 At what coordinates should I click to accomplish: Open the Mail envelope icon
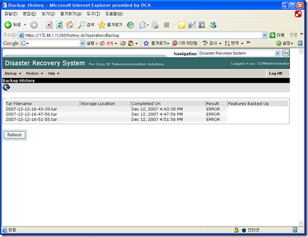click(143, 25)
